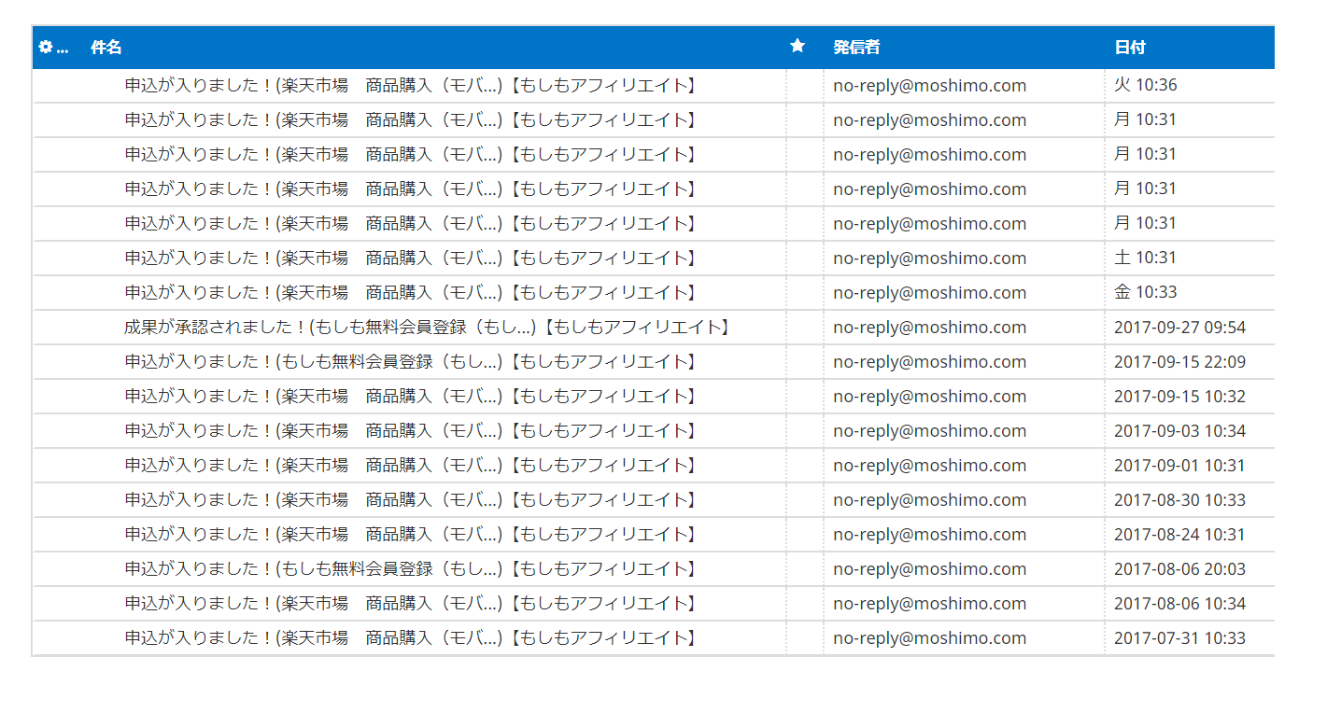Click the date cell 土 10:31
This screenshot has width=1327, height=713.
tap(1146, 259)
